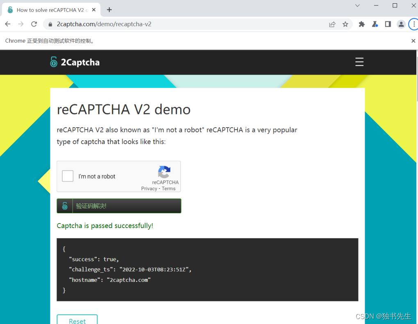Click the challenge_ts timestamp line
The height and width of the screenshot is (324, 418).
[x=130, y=269]
